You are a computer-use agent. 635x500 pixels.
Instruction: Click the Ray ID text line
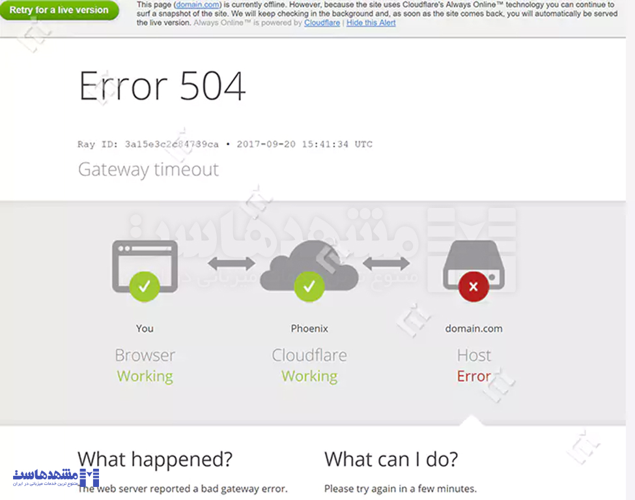click(225, 144)
